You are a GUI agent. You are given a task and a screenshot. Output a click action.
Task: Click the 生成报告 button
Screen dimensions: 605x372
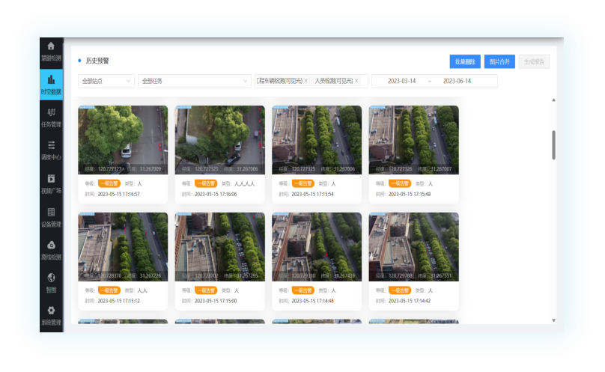(534, 61)
